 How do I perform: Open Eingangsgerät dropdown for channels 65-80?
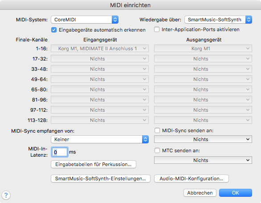[x=100, y=89]
